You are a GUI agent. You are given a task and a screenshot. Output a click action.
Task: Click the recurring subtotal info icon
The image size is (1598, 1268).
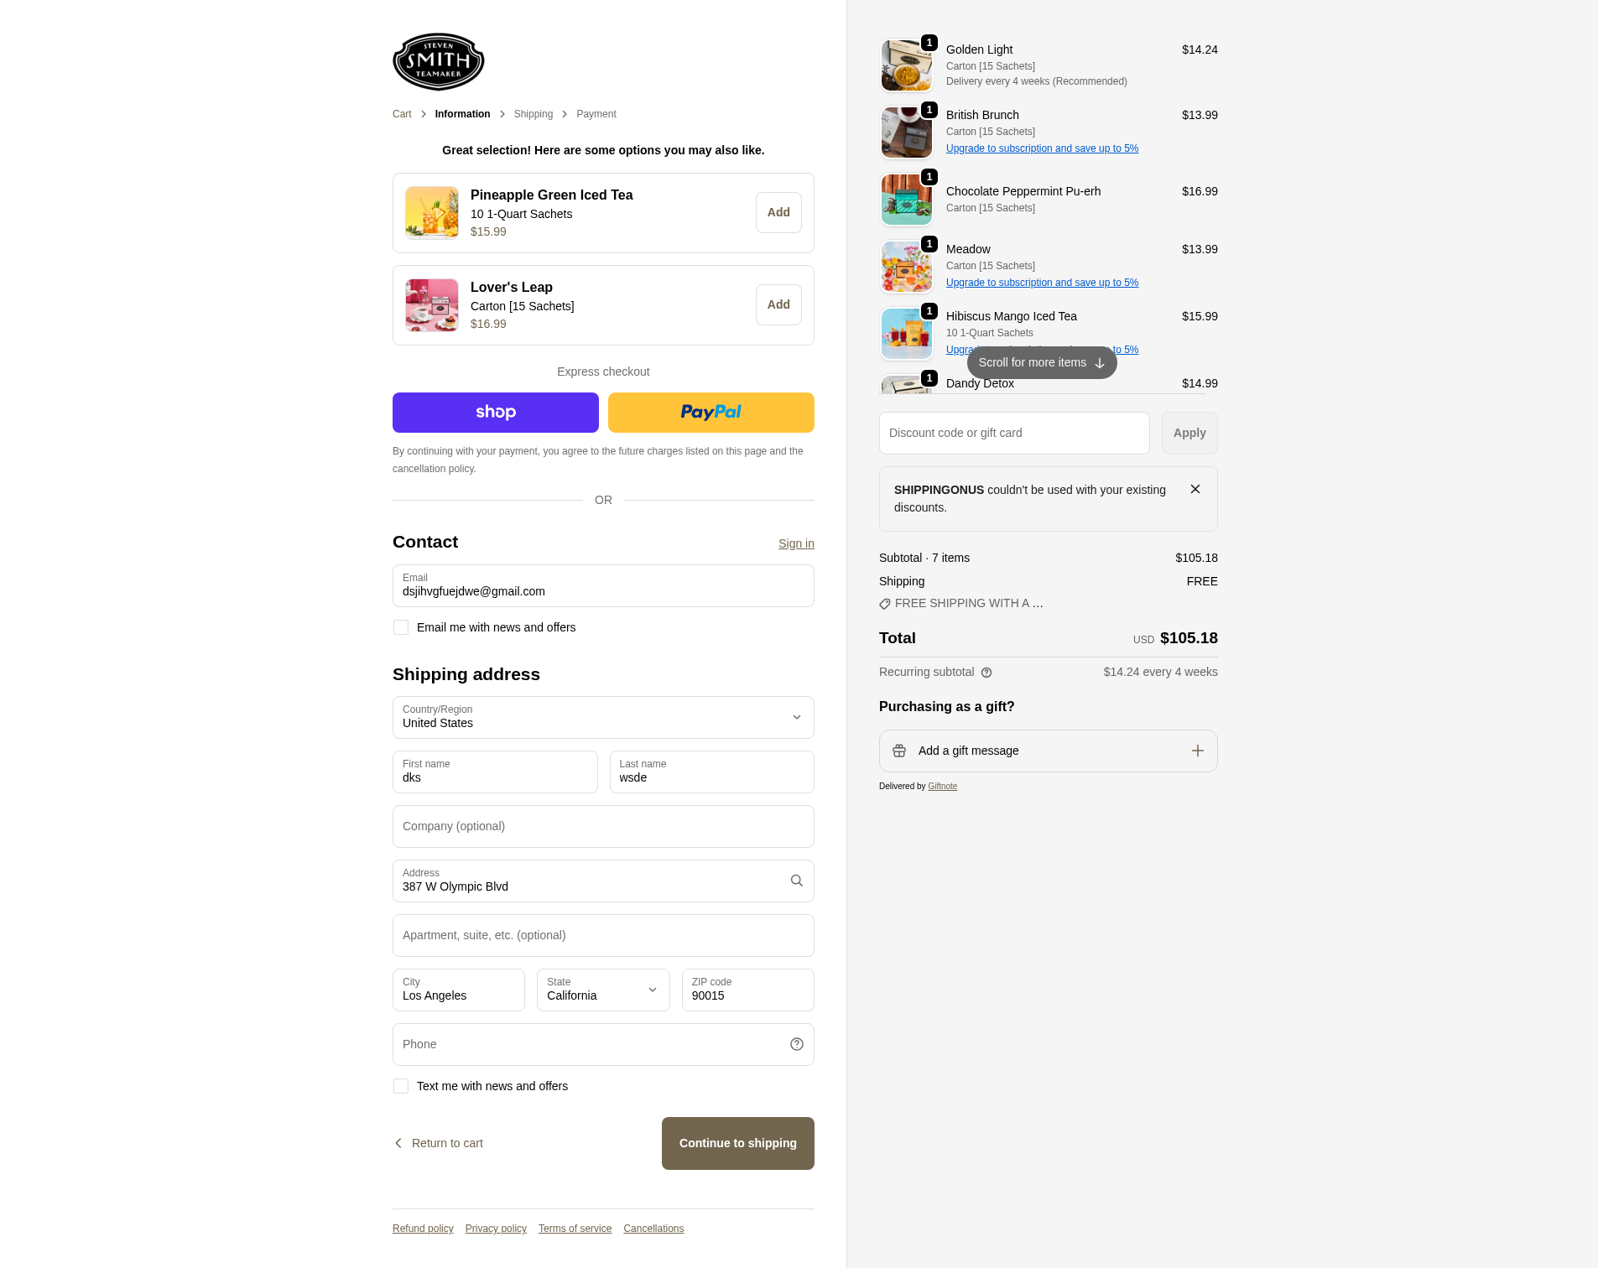point(986,673)
